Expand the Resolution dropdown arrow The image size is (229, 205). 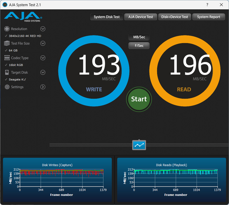43,29
